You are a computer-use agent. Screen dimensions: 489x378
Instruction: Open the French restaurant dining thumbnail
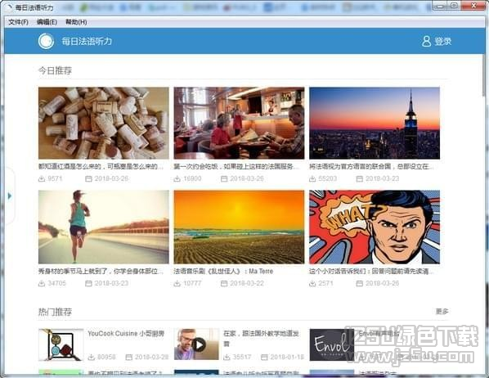(239, 123)
